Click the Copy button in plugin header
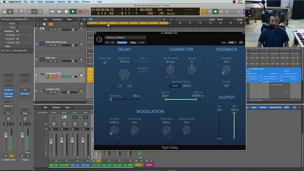 [133, 42]
